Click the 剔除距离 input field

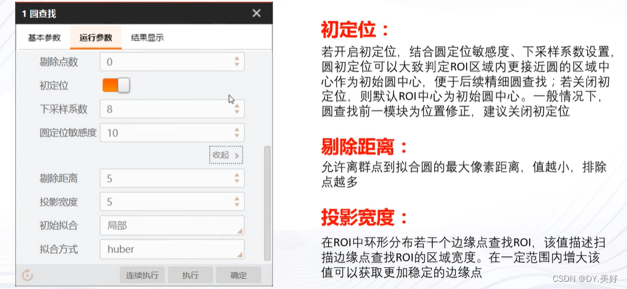[172, 178]
